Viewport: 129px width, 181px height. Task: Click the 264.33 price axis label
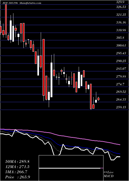pos(121,100)
